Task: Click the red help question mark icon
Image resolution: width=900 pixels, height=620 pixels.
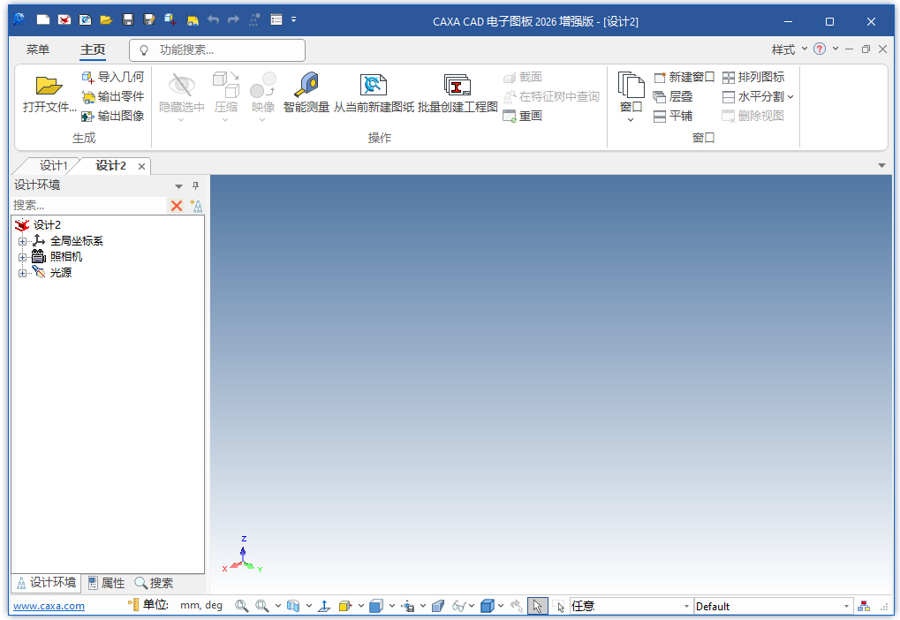Action: click(x=820, y=49)
